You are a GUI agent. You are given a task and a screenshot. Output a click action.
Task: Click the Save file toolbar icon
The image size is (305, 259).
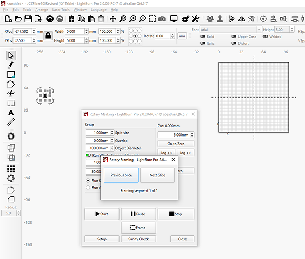click(x=28, y=19)
